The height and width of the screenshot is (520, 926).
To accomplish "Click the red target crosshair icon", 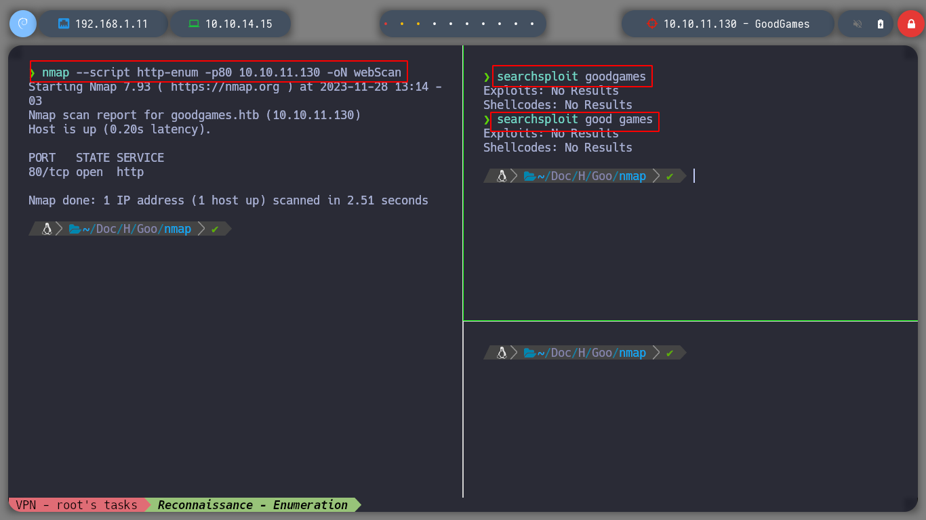I will pyautogui.click(x=652, y=24).
